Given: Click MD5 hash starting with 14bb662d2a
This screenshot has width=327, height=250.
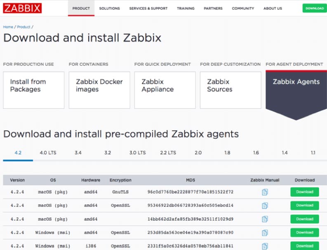Looking at the screenshot, I should 191,219.
